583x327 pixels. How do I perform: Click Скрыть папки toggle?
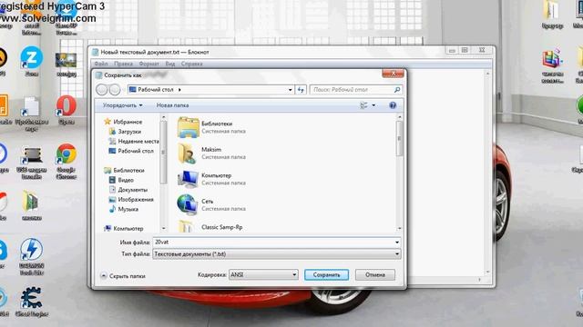(x=123, y=276)
